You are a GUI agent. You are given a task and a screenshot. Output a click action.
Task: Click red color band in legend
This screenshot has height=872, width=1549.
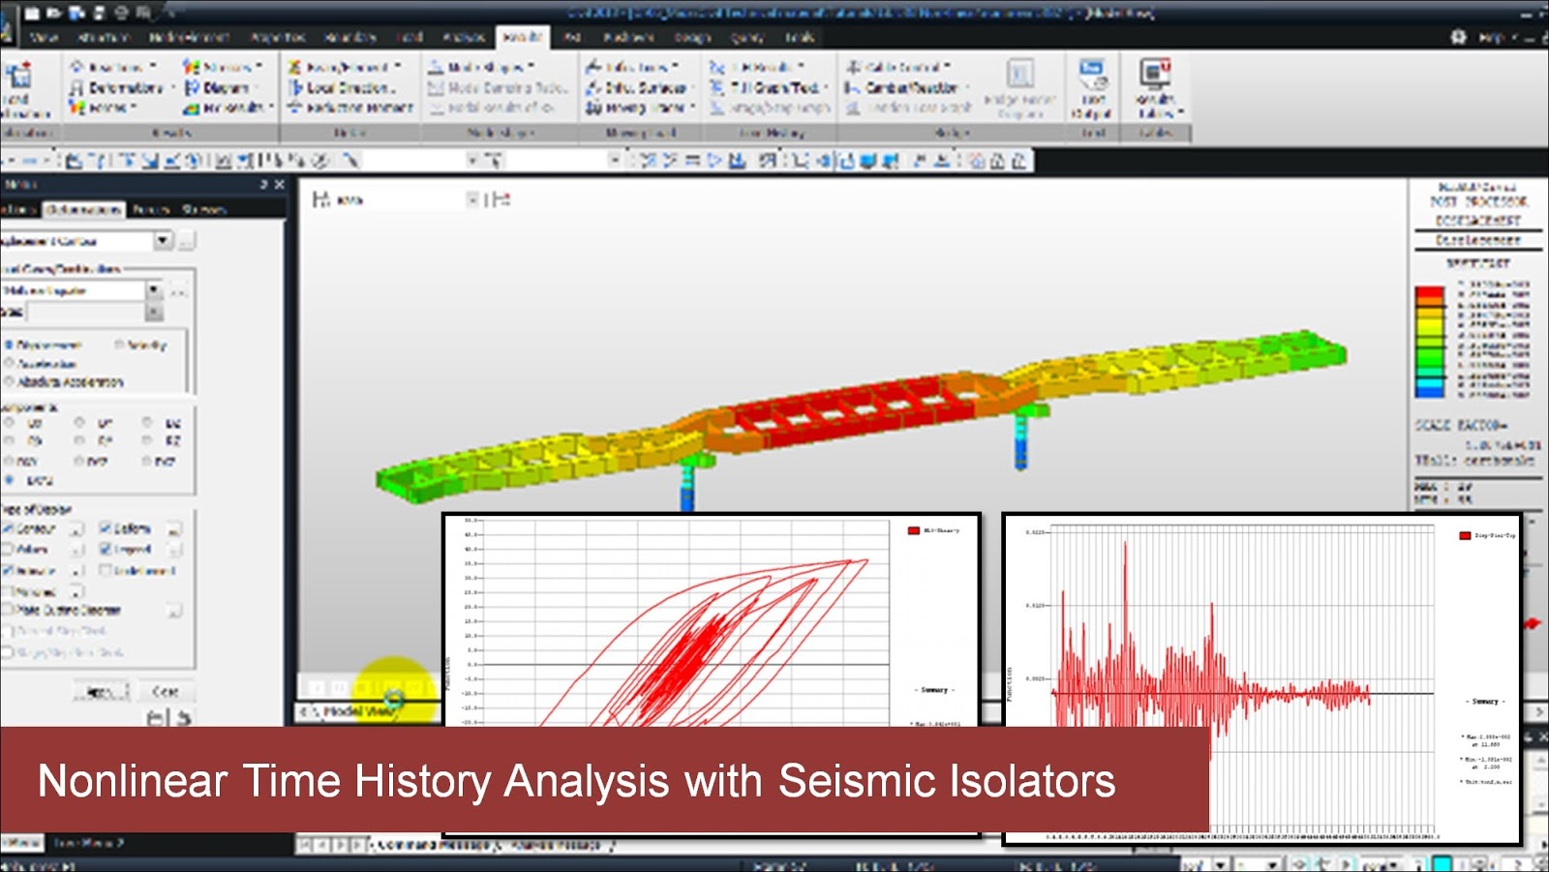tap(1429, 291)
